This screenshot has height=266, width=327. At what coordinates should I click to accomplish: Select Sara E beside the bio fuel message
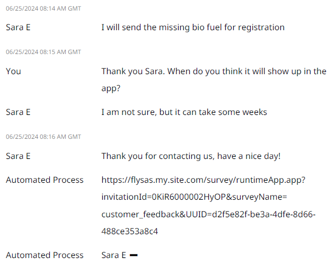pos(18,28)
